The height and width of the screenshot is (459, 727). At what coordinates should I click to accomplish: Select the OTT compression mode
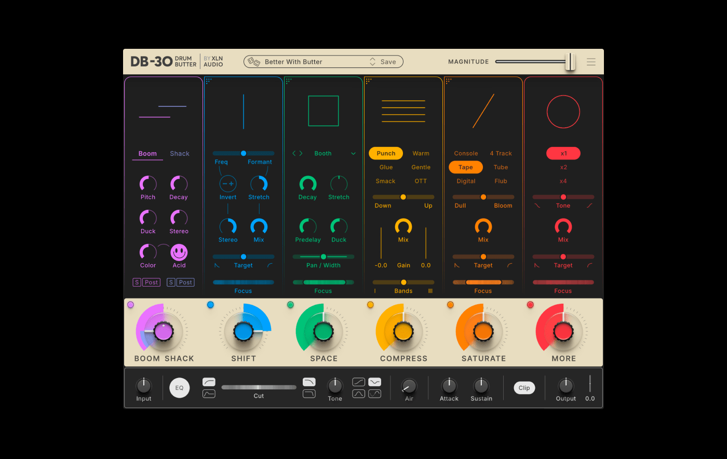421,181
